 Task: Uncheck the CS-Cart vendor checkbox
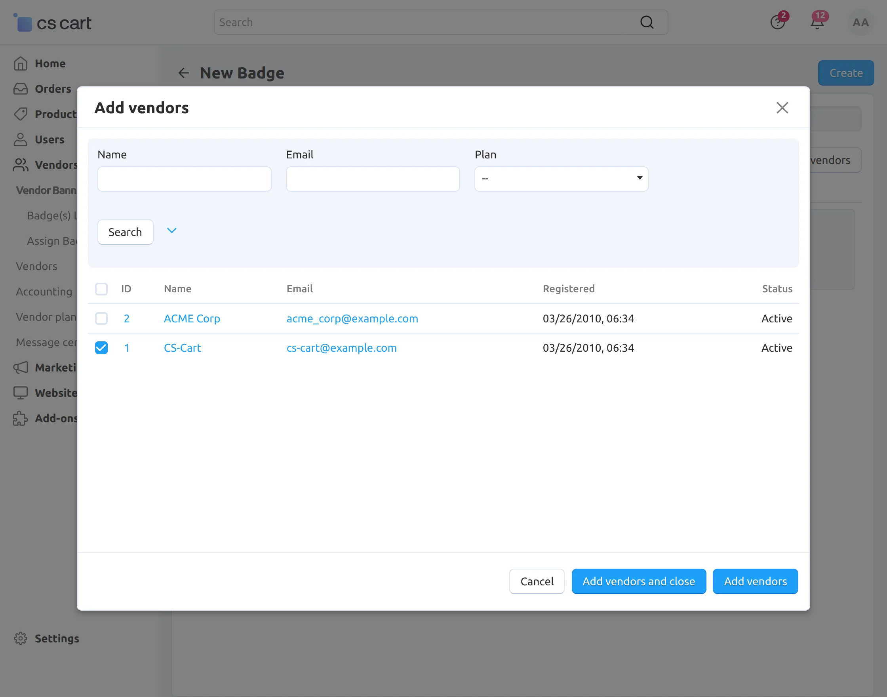click(101, 348)
